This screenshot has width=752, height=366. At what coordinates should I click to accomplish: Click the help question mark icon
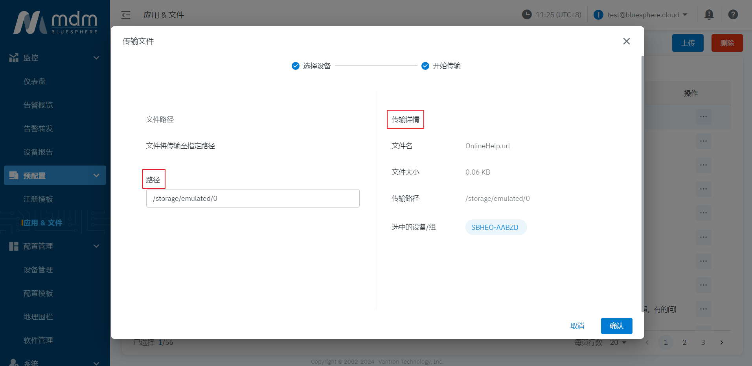point(733,15)
